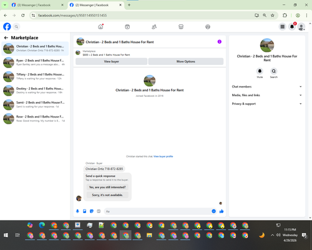Click Christian Ortiz phone number message
This screenshot has height=250, width=312.
pyautogui.click(x=104, y=169)
